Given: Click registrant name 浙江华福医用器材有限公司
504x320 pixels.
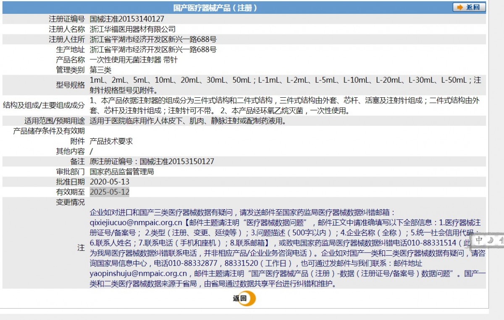Looking at the screenshot, I should [x=133, y=29].
